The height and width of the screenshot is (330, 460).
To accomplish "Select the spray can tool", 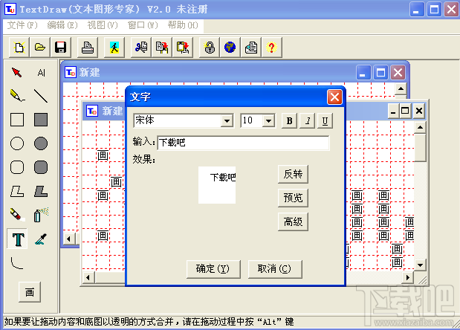I will tap(41, 215).
